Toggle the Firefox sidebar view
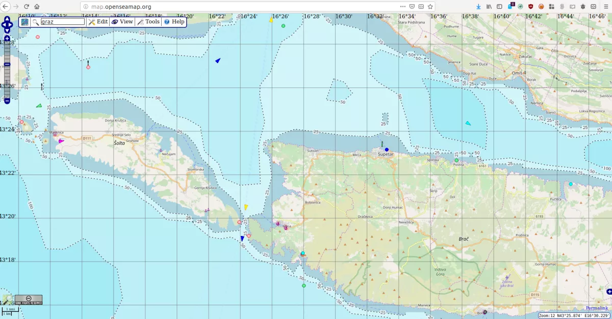Viewport: 612px width, 319px height. tap(499, 7)
